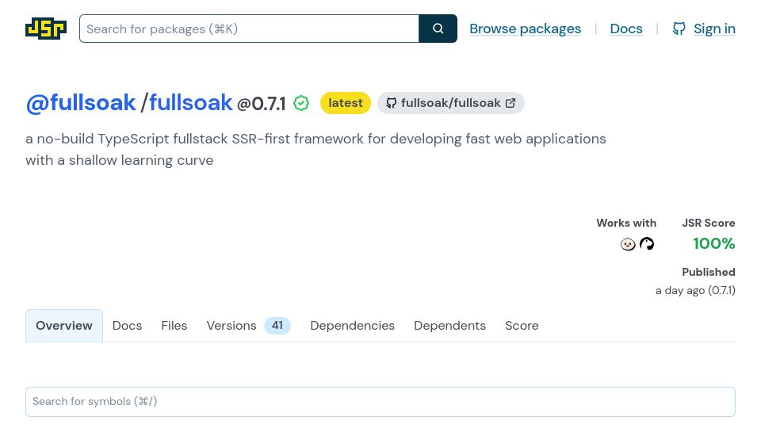Open the @fullsoak scope link

point(81,103)
